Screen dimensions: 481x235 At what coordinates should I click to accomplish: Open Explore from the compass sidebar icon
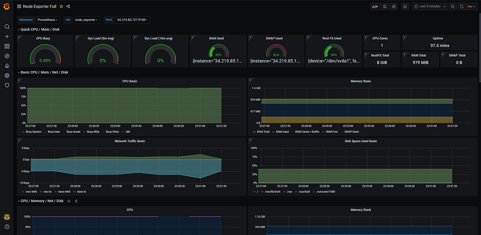pos(7,56)
